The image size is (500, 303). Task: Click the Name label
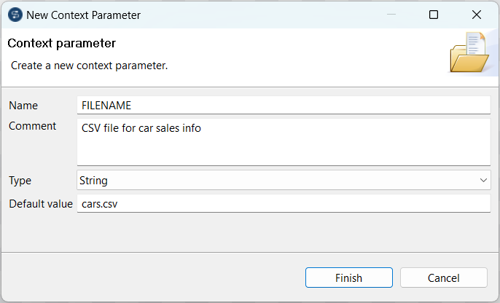click(x=23, y=106)
